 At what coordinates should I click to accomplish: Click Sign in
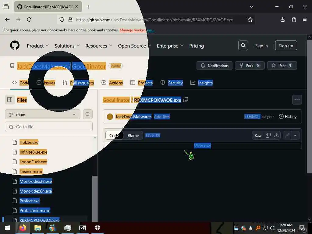click(x=261, y=46)
